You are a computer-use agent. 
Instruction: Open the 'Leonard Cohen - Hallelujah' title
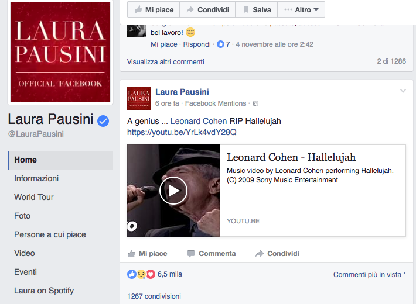291,157
